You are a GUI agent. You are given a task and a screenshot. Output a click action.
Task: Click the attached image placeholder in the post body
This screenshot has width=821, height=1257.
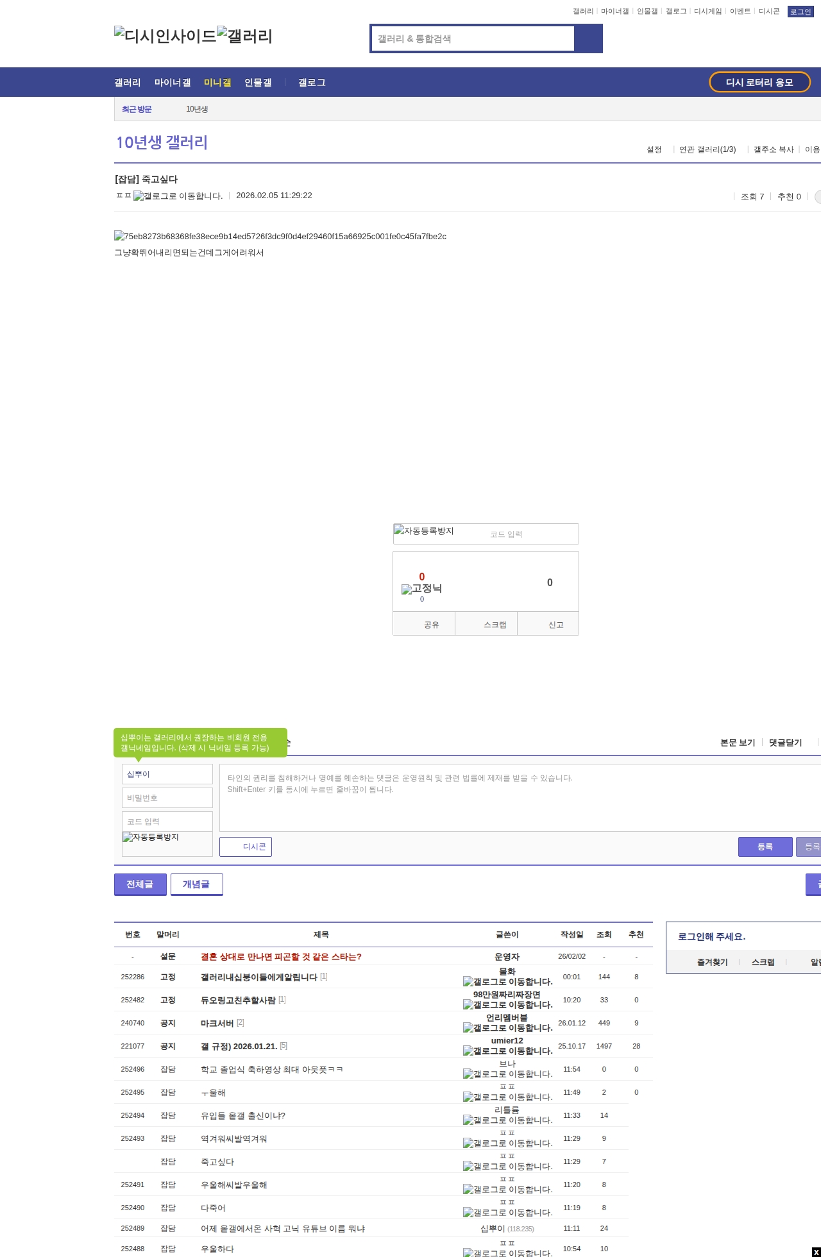(280, 237)
